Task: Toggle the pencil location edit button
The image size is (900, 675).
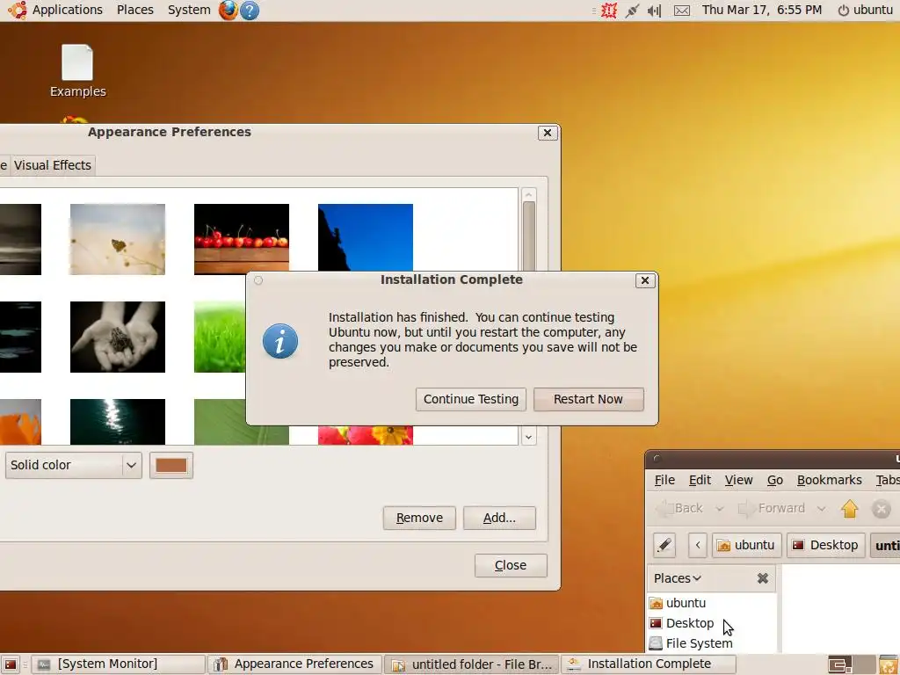Action: (664, 545)
